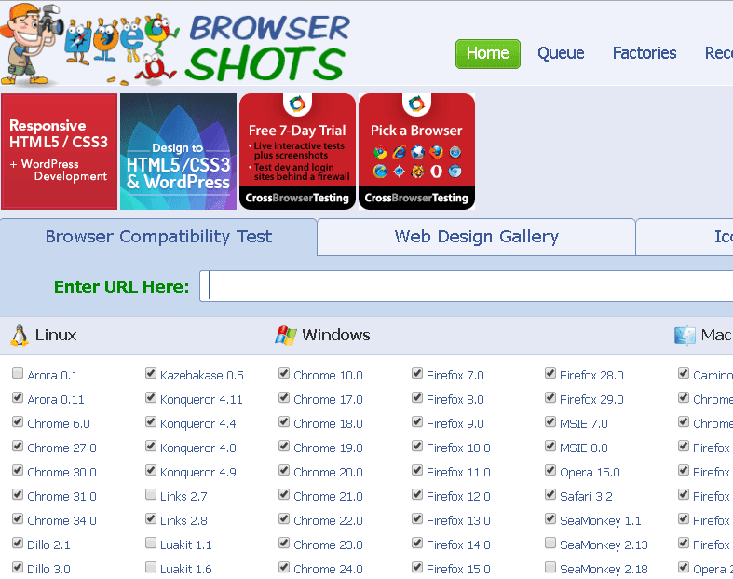
Task: Toggle MSIE 8.0 checkbox
Action: [x=550, y=446]
